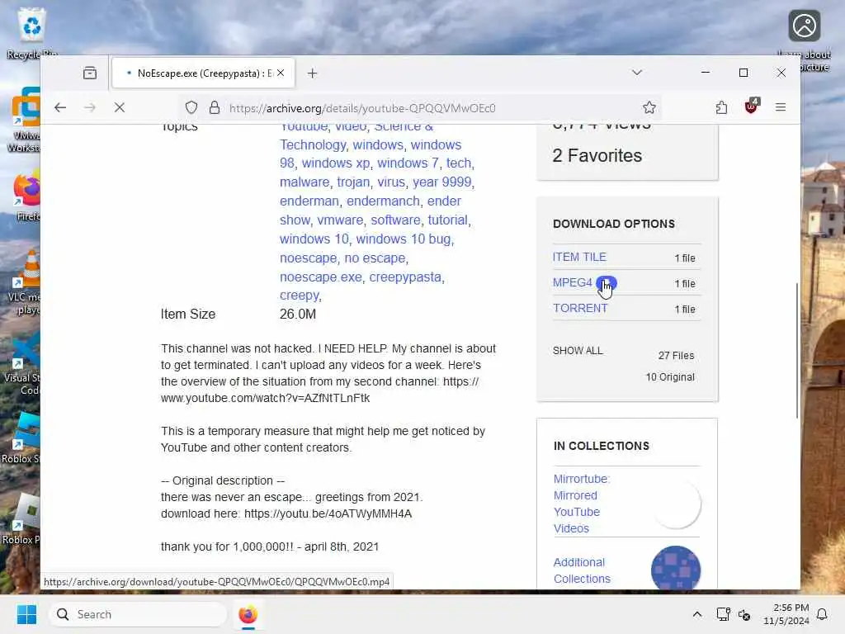
Task: Open the 'malware' topic link
Action: pos(304,182)
